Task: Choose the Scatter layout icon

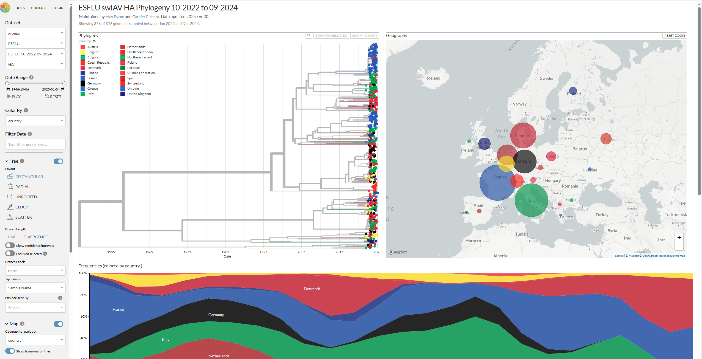Action: 10,217
